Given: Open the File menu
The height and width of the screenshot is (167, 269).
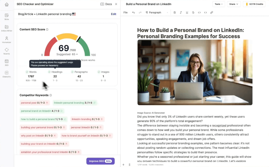Looking at the screenshot, I should [x=125, y=13].
